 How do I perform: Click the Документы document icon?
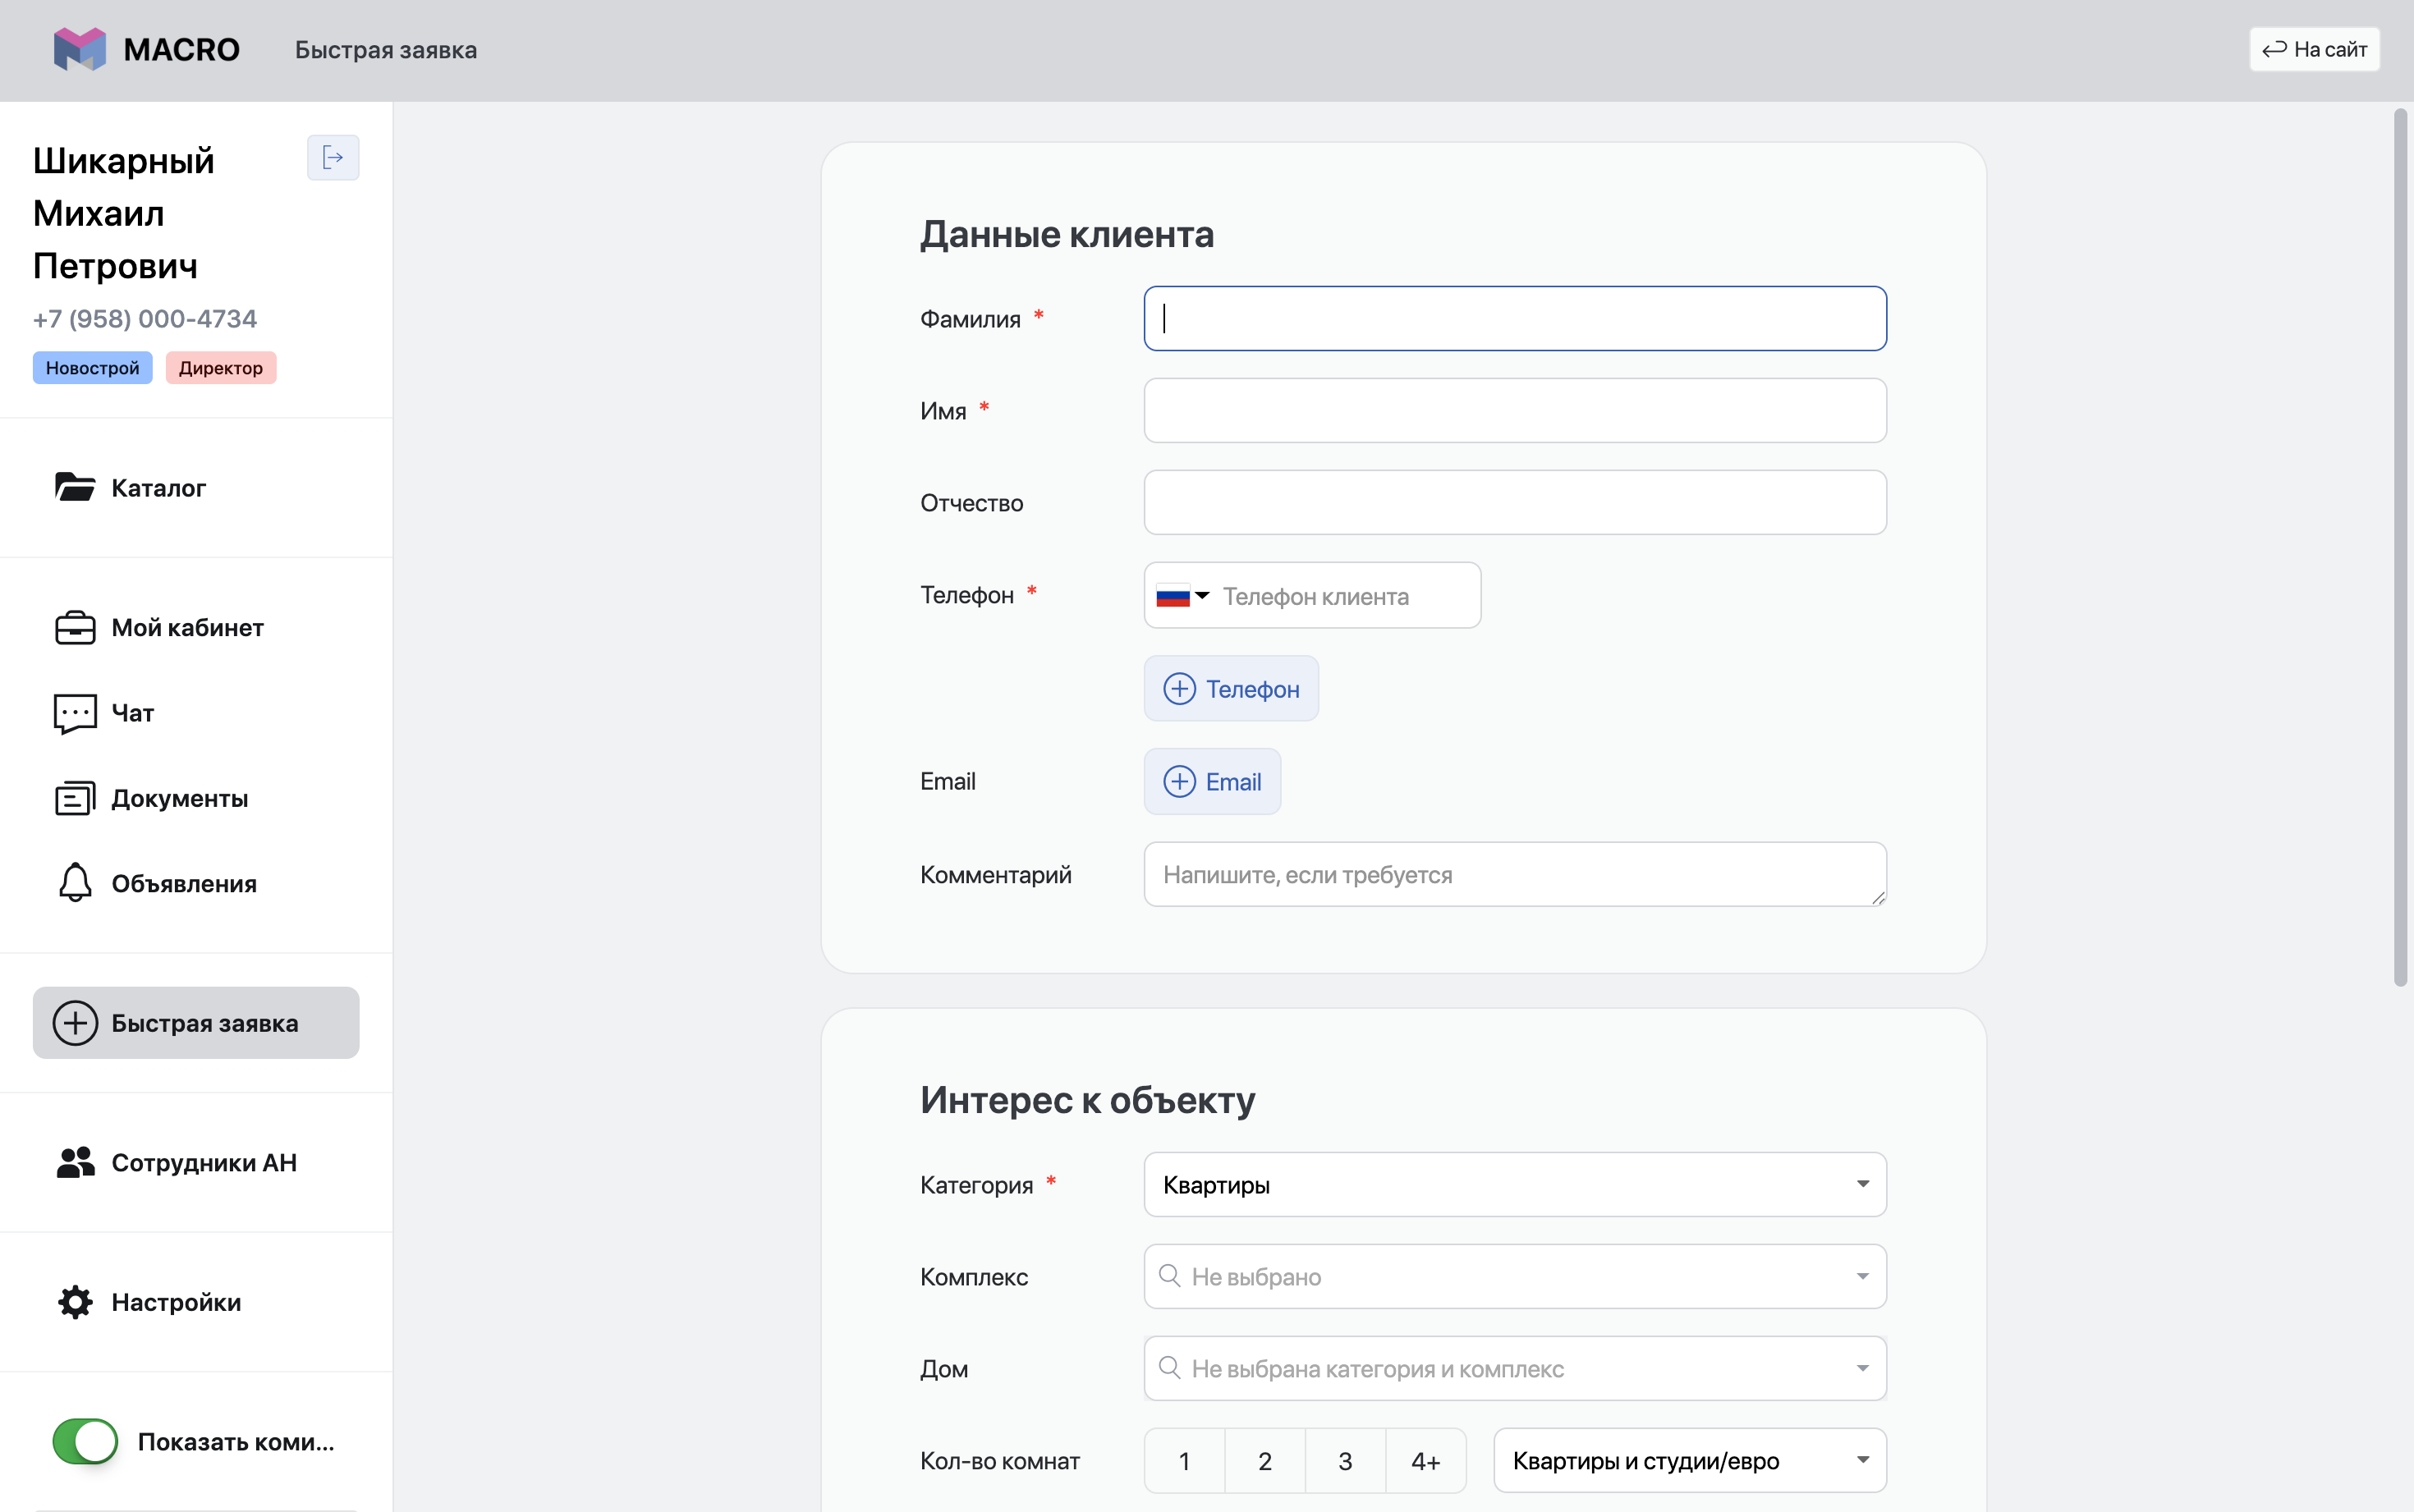tap(75, 798)
